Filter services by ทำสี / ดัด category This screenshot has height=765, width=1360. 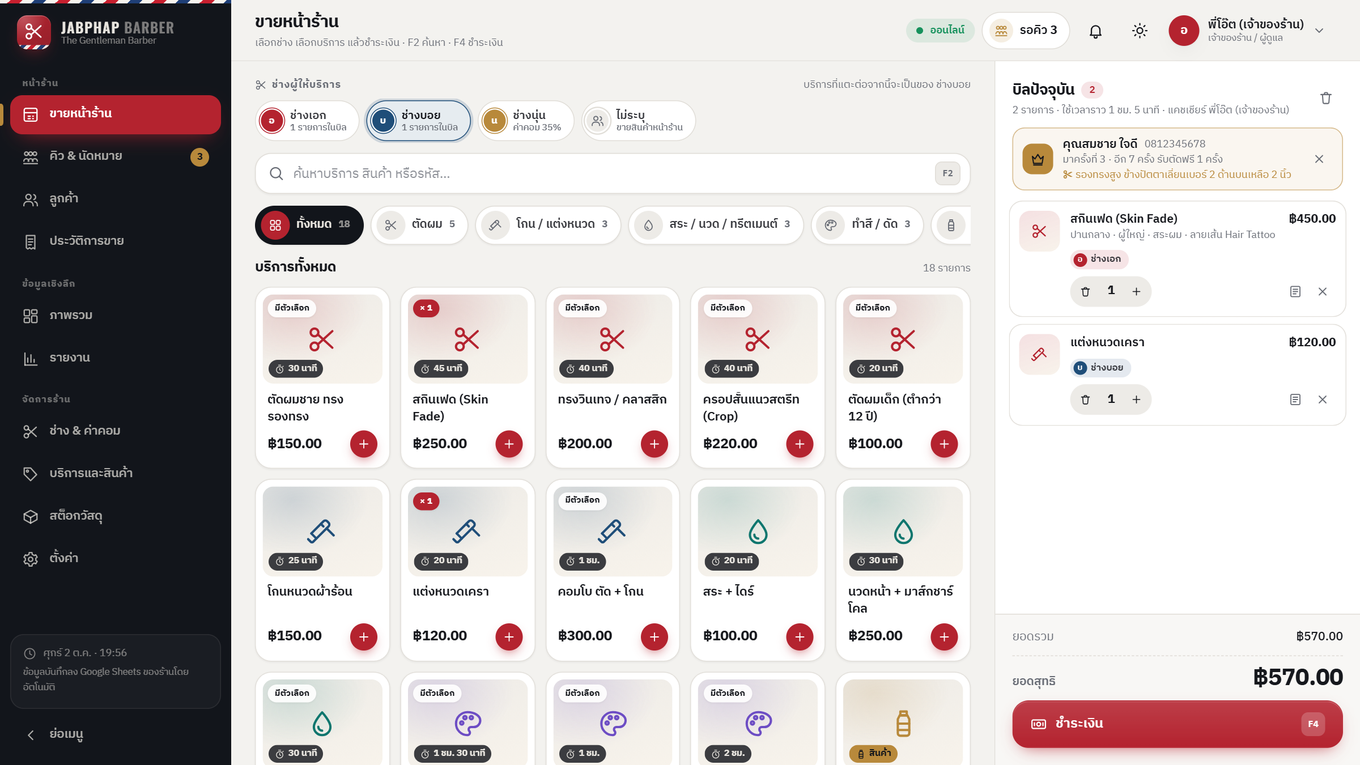[x=867, y=225]
